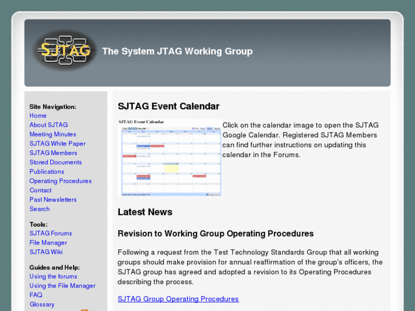This screenshot has width=415, height=311.
Task: Click the SJTAG Event Calendar heading
Action: pos(168,106)
